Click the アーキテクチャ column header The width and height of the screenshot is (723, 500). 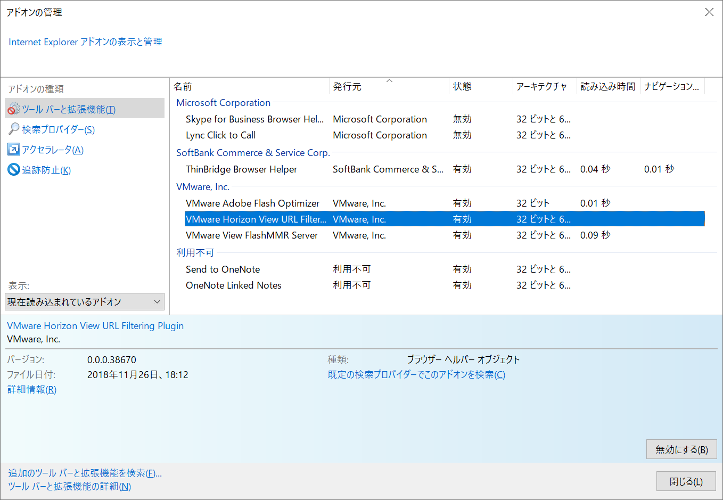click(545, 86)
